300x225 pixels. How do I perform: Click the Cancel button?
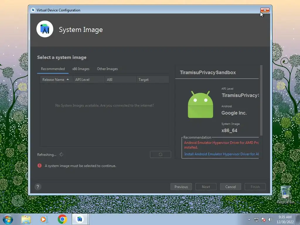(x=230, y=187)
